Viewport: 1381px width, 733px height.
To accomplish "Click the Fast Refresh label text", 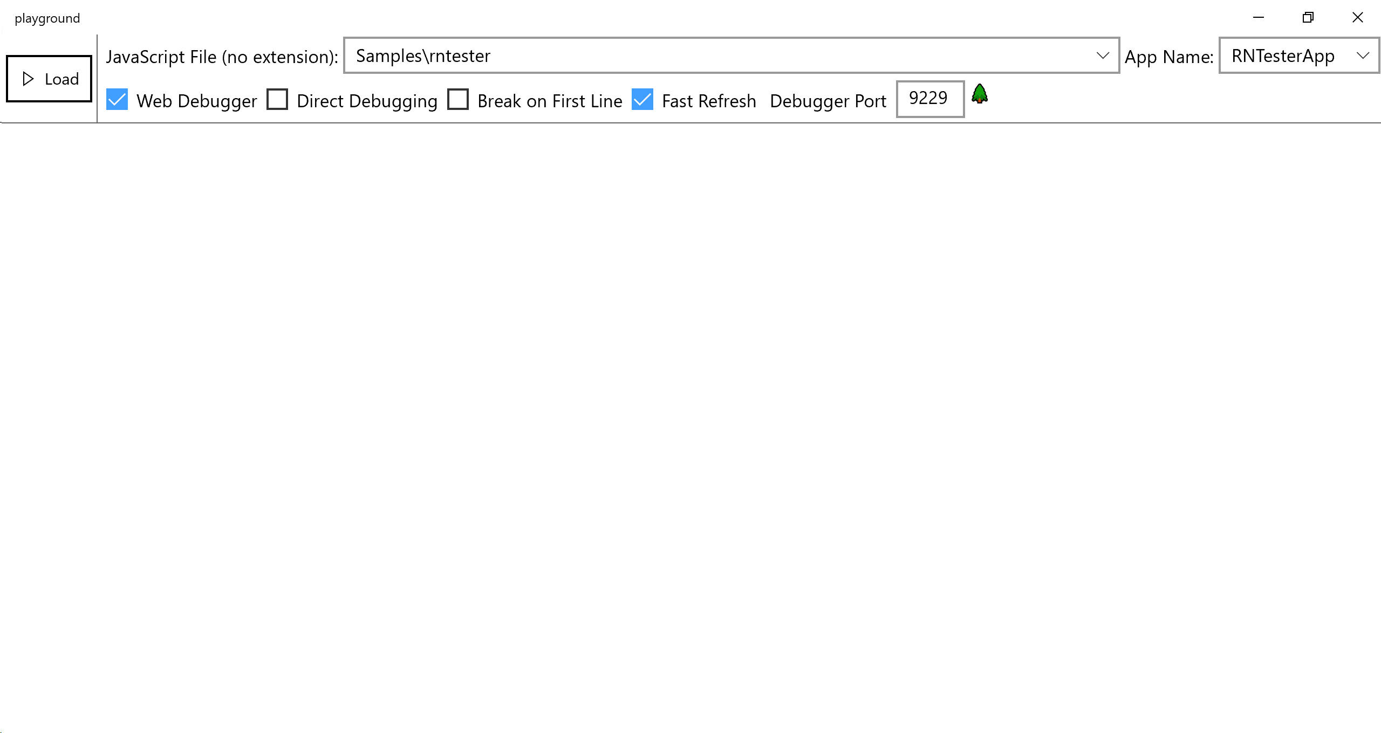I will 709,101.
